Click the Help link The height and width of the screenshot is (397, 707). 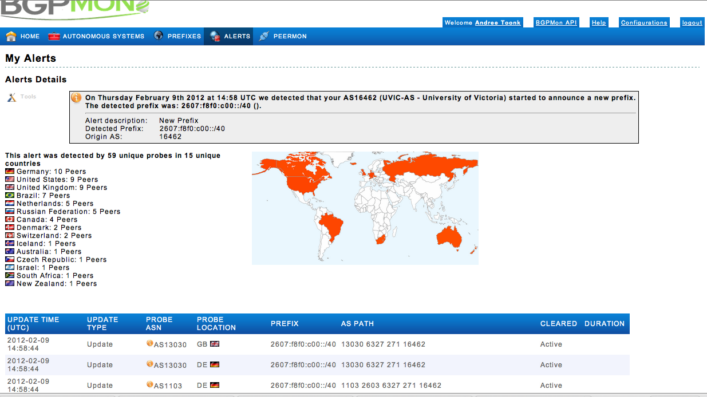click(598, 22)
